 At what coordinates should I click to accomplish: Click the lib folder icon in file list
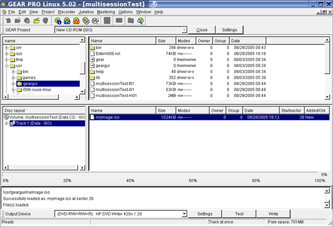[x=92, y=77]
